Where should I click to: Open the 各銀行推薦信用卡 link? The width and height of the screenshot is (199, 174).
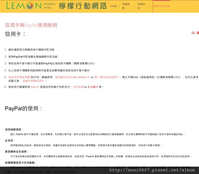[x=33, y=81]
